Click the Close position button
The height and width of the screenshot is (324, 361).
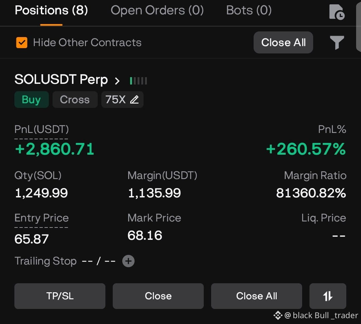coord(158,296)
